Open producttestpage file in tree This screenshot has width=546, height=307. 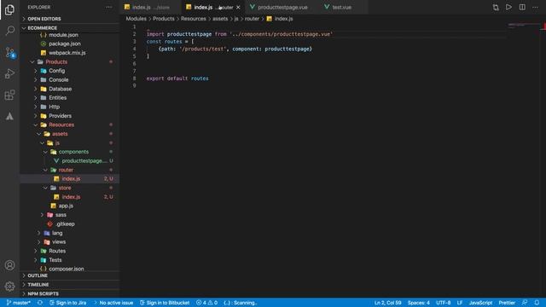point(70,161)
